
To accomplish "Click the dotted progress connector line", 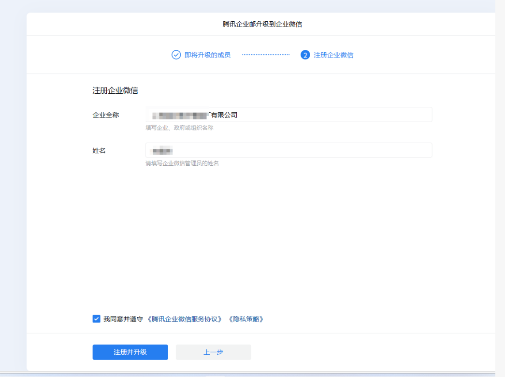I will point(265,55).
